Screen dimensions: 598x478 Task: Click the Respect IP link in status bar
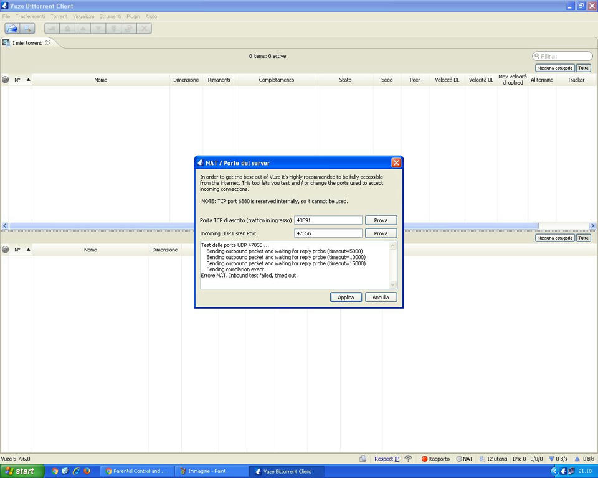386,459
